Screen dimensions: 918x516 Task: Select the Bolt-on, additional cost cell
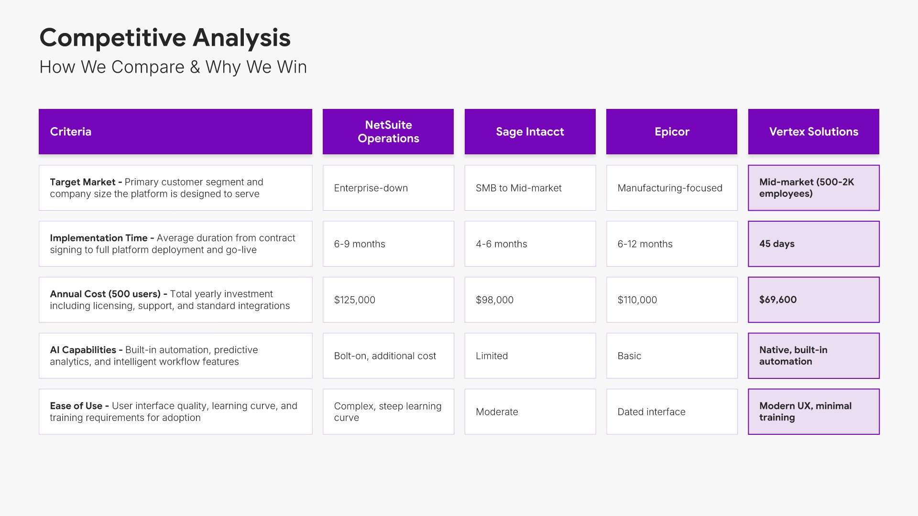click(388, 355)
